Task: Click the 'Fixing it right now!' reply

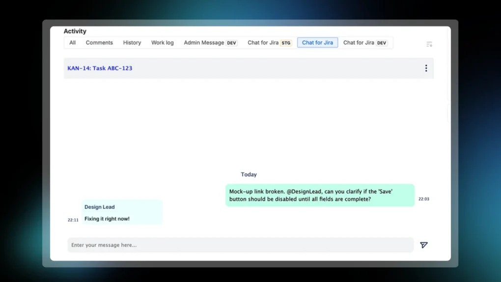Action: pyautogui.click(x=107, y=219)
